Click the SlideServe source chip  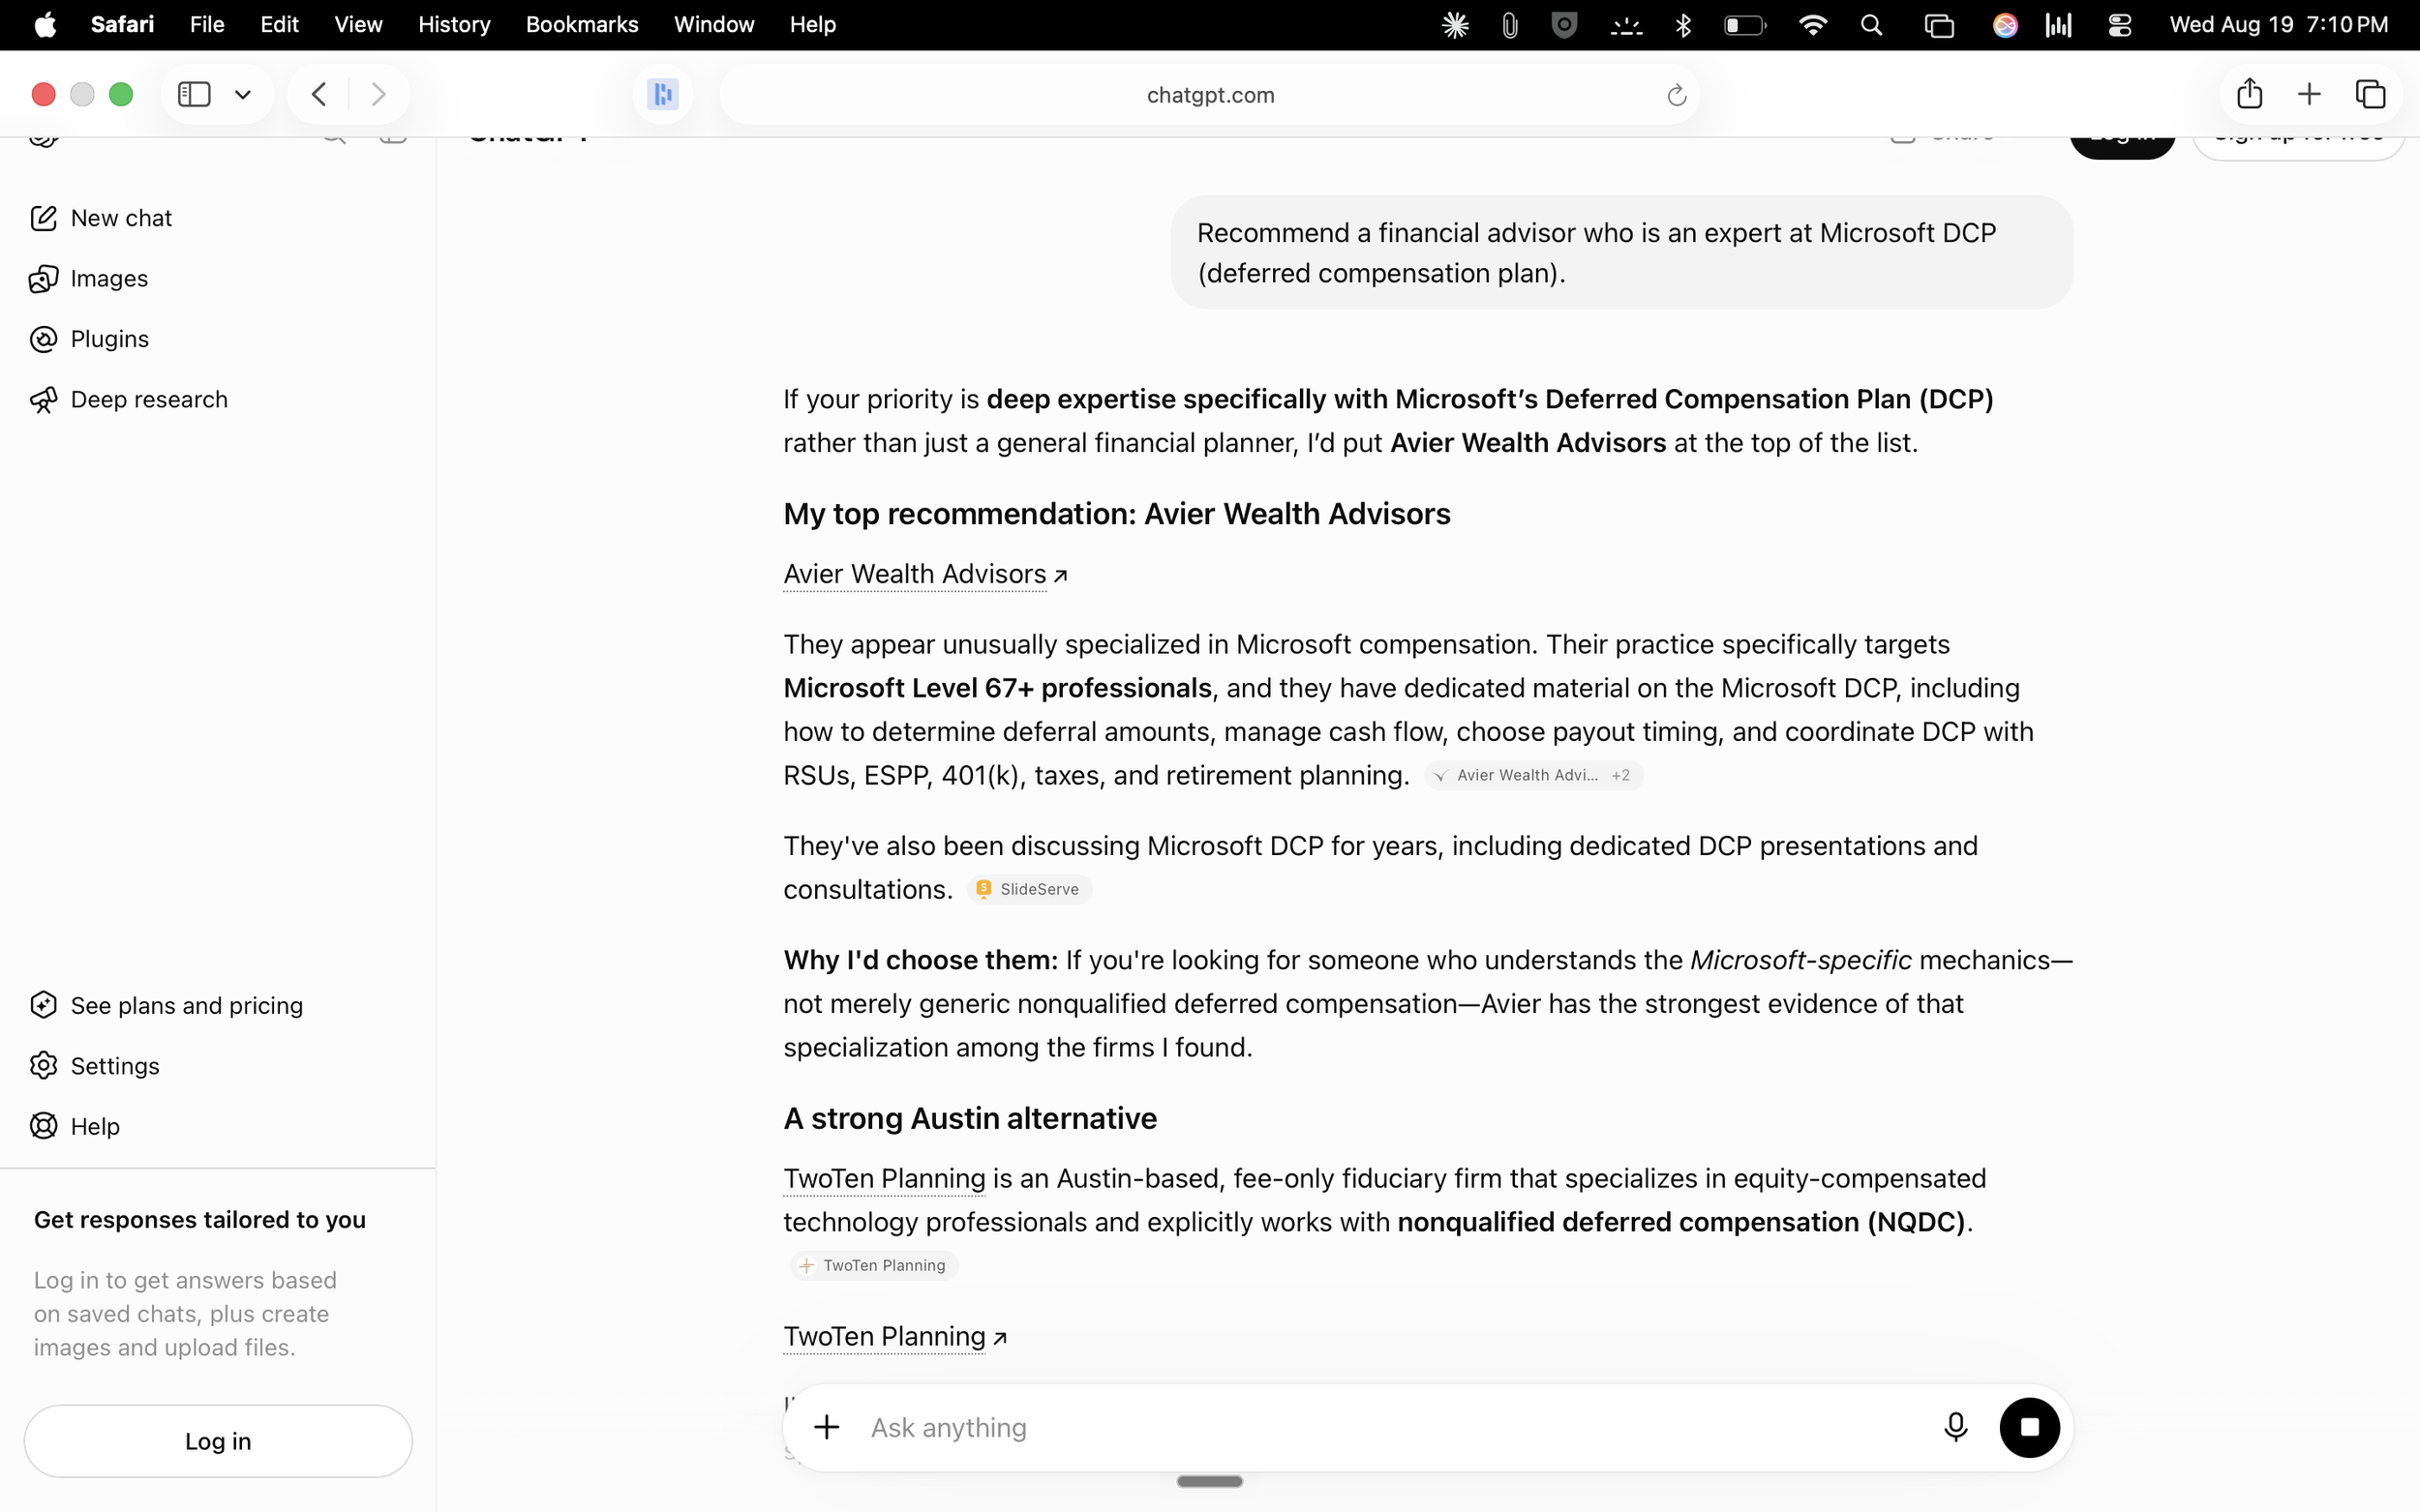click(x=1029, y=889)
